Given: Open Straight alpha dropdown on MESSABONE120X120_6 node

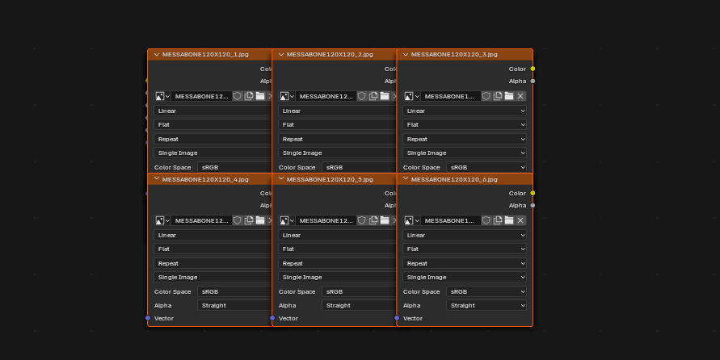Looking at the screenshot, I should tap(486, 305).
